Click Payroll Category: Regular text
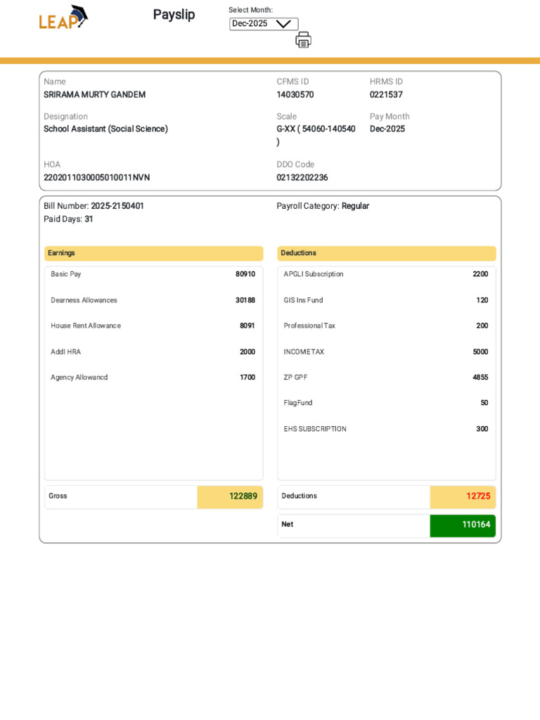The height and width of the screenshot is (720, 540). pos(323,206)
